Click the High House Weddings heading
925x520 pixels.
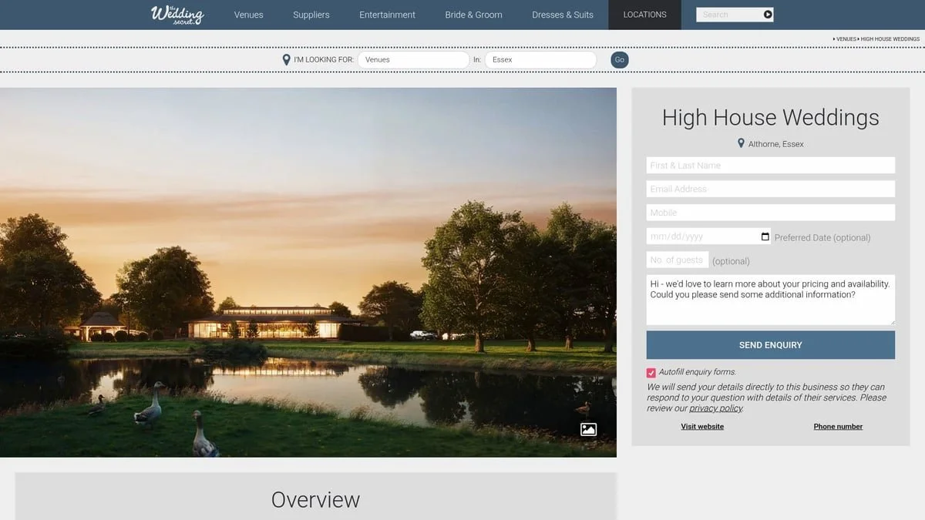771,117
